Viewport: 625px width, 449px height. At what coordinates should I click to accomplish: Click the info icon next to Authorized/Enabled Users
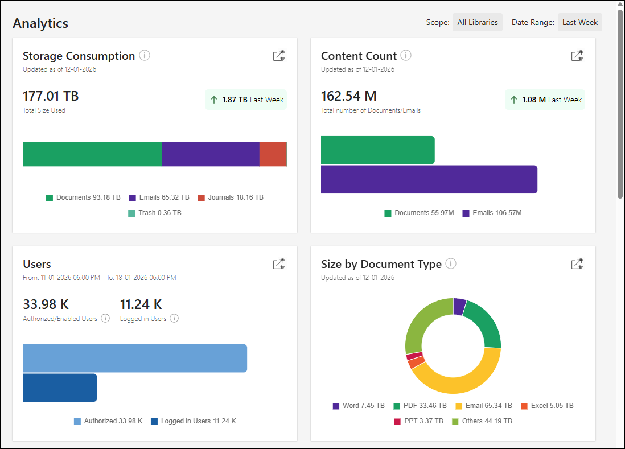[105, 318]
